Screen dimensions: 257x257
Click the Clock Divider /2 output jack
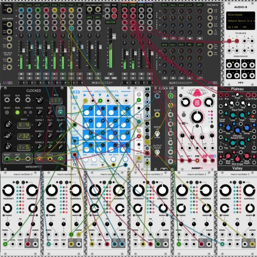170,96
